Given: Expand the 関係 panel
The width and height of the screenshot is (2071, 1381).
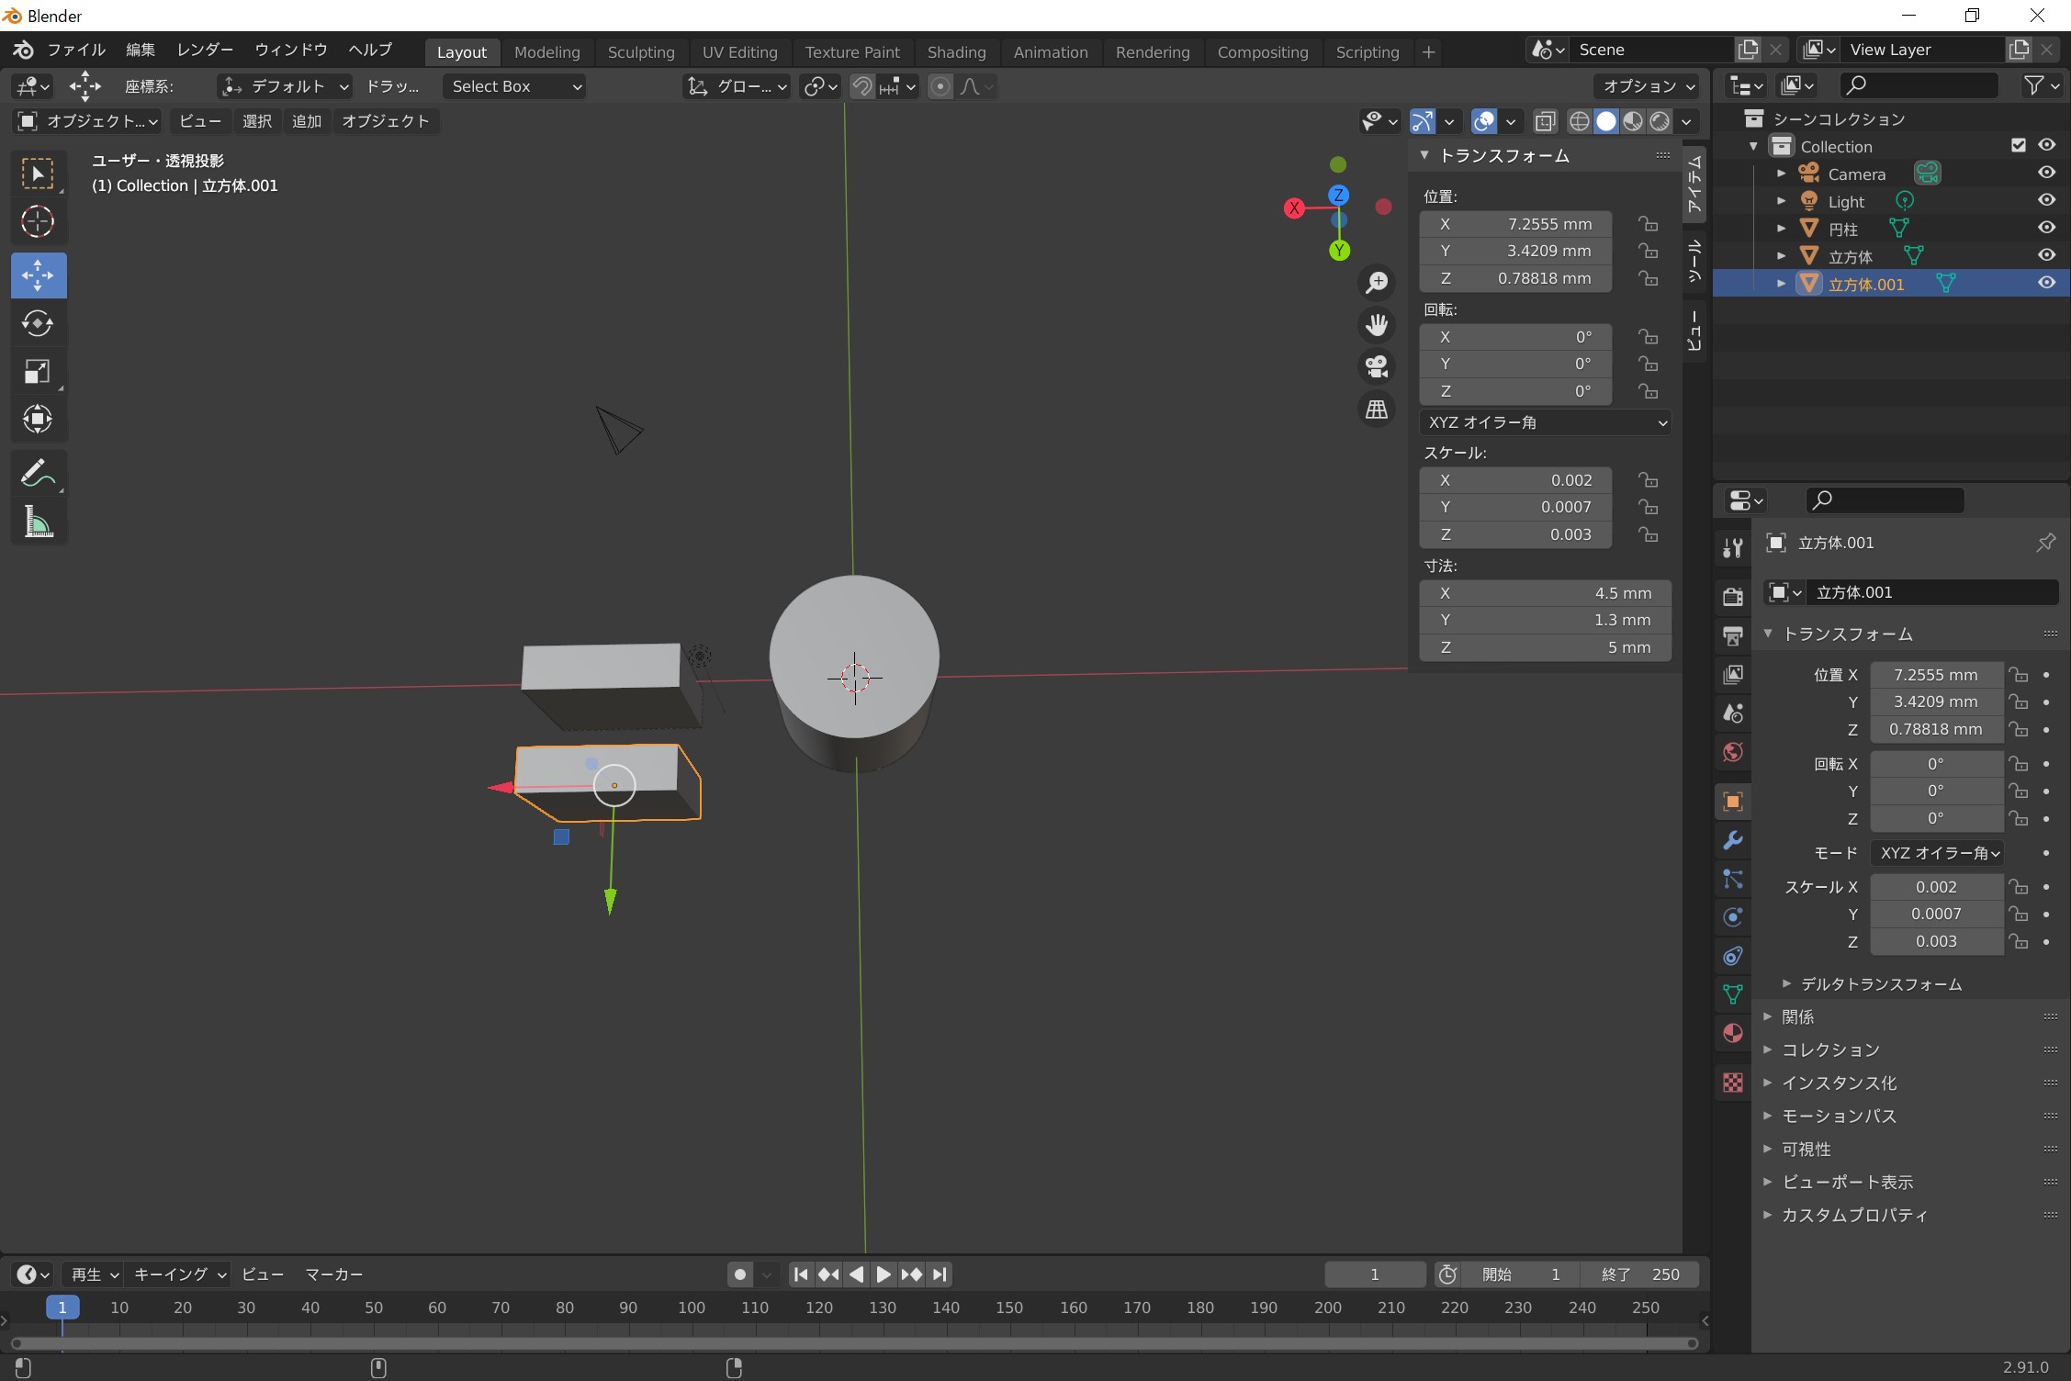Looking at the screenshot, I should click(1797, 1016).
